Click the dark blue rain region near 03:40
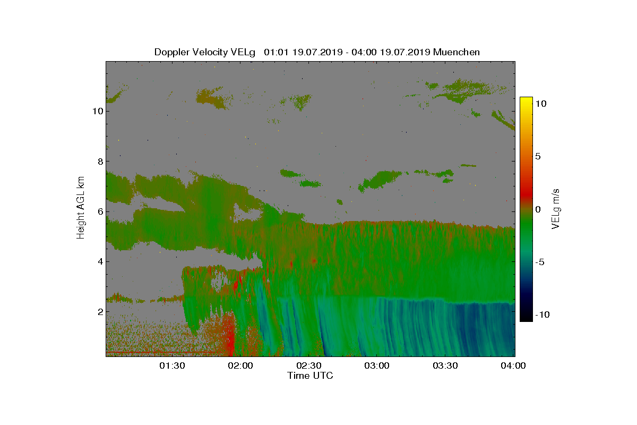The height and width of the screenshot is (425, 637). [470, 329]
